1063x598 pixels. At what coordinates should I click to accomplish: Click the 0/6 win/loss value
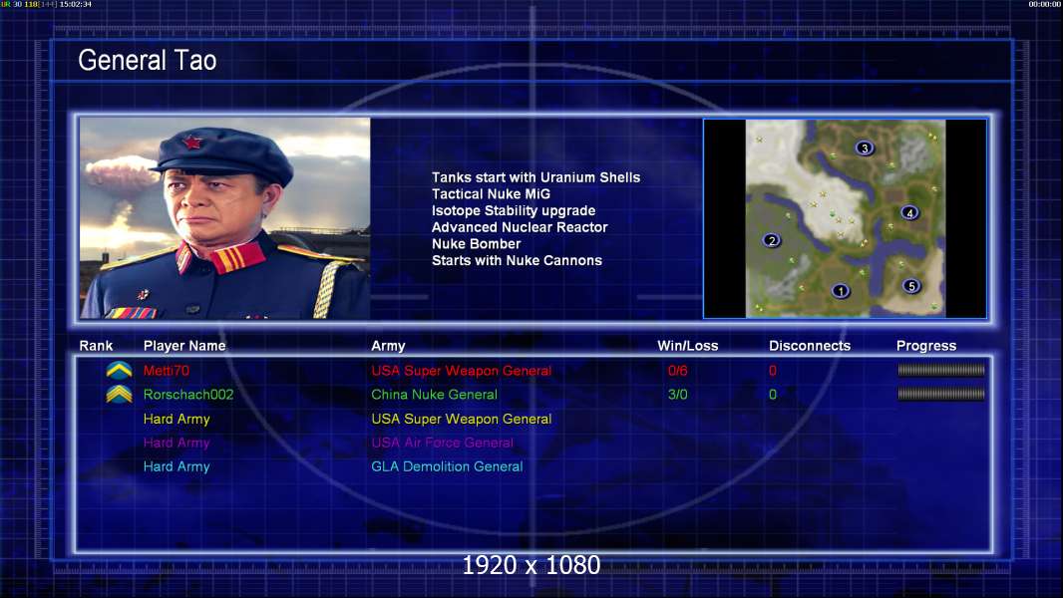677,371
